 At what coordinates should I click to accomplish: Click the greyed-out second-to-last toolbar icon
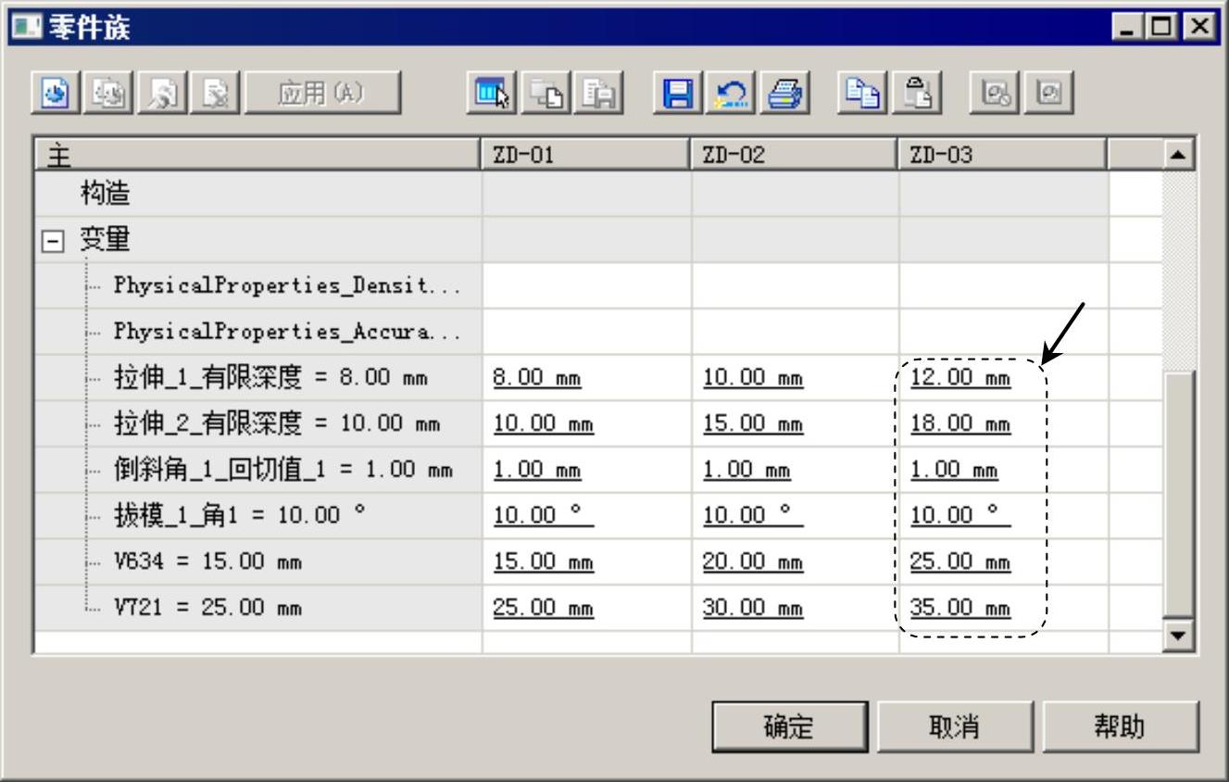(995, 94)
